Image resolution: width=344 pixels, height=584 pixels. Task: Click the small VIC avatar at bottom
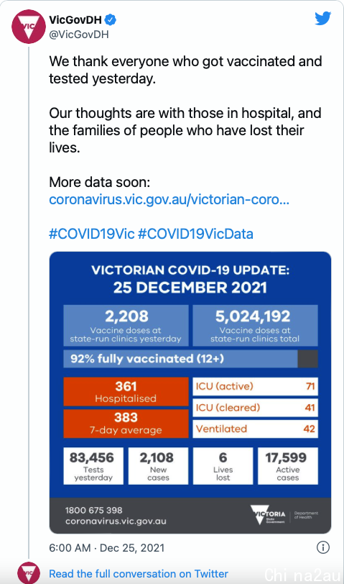(29, 572)
